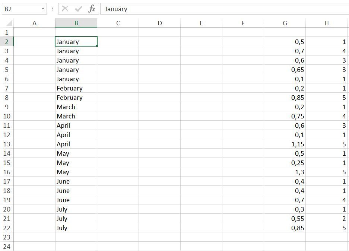Select column header H
Image resolution: width=349 pixels, height=251 pixels.
(326, 23)
